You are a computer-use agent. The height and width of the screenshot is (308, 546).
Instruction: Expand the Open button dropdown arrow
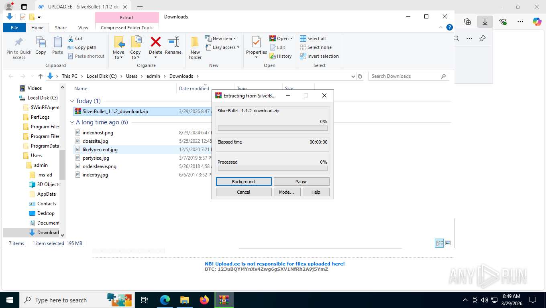291,38
